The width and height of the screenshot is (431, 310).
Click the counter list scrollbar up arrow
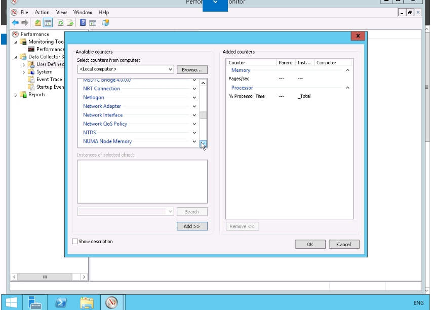pos(203,83)
